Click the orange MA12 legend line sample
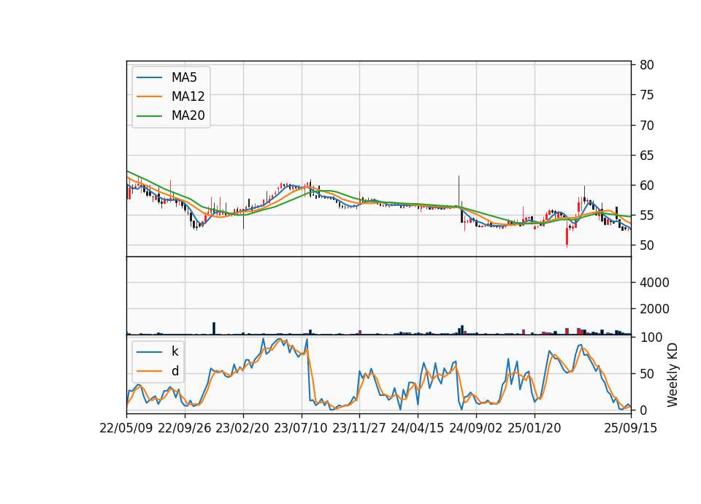701x504 pixels. (x=149, y=96)
